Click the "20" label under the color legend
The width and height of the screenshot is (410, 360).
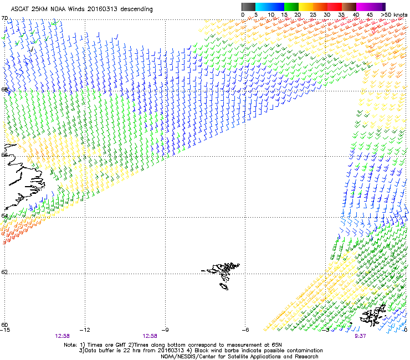(298, 15)
